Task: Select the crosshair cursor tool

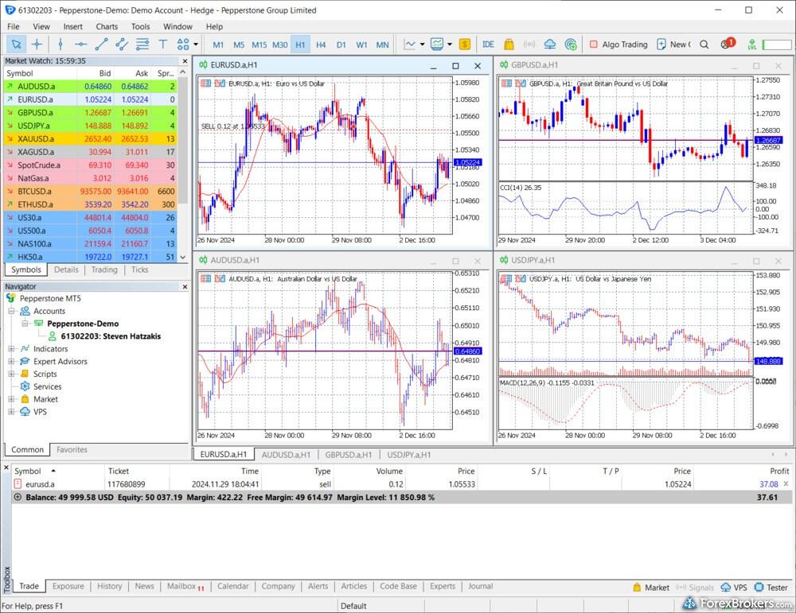Action: [x=37, y=45]
